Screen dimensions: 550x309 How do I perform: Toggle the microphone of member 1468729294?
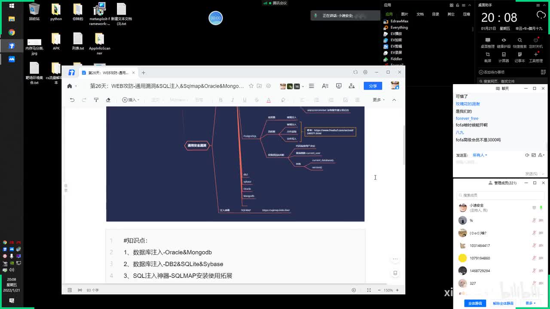coord(534,270)
